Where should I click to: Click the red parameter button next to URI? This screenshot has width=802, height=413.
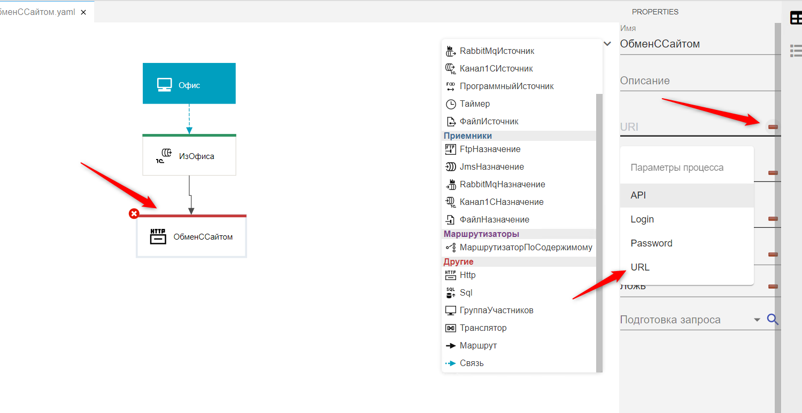click(x=773, y=126)
